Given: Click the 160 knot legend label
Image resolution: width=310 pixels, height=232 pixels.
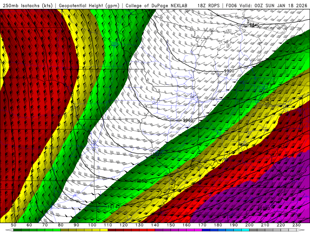Looking at the screenshot, I should (186, 225).
